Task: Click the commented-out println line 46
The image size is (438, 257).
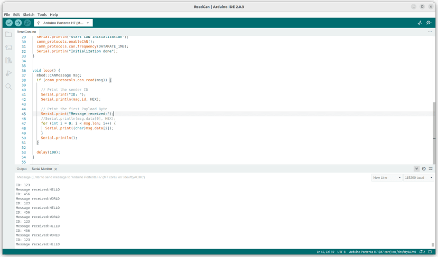Action: (x=78, y=119)
